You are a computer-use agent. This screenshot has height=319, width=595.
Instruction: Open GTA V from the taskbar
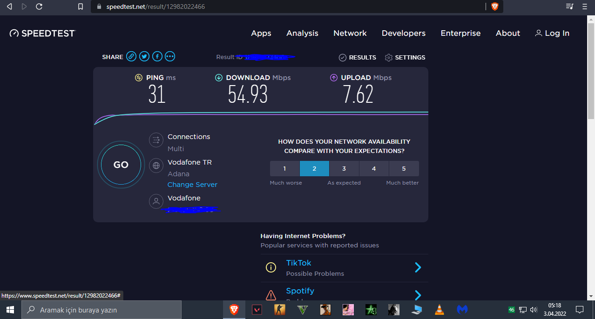[x=302, y=310]
